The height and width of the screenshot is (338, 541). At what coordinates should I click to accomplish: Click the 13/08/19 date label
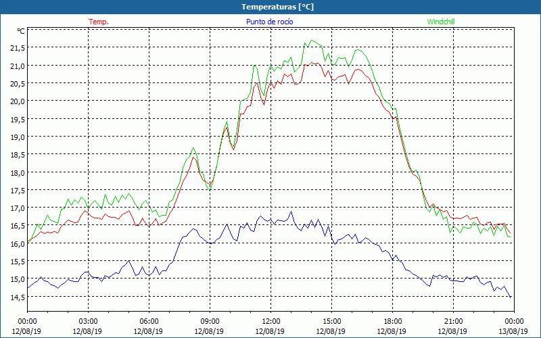(513, 331)
